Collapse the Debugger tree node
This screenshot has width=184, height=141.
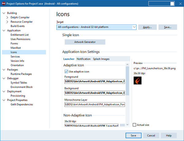point(4,78)
